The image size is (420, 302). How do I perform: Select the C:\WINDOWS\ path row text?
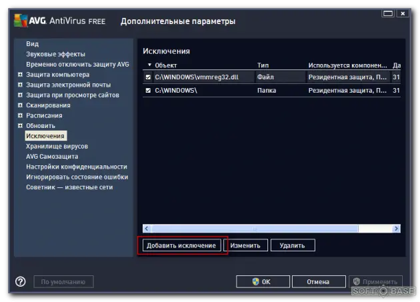176,91
